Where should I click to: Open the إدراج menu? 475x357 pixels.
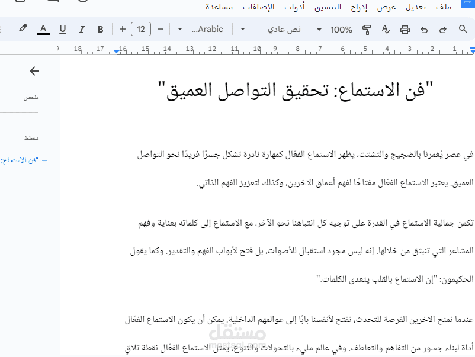pyautogui.click(x=359, y=7)
